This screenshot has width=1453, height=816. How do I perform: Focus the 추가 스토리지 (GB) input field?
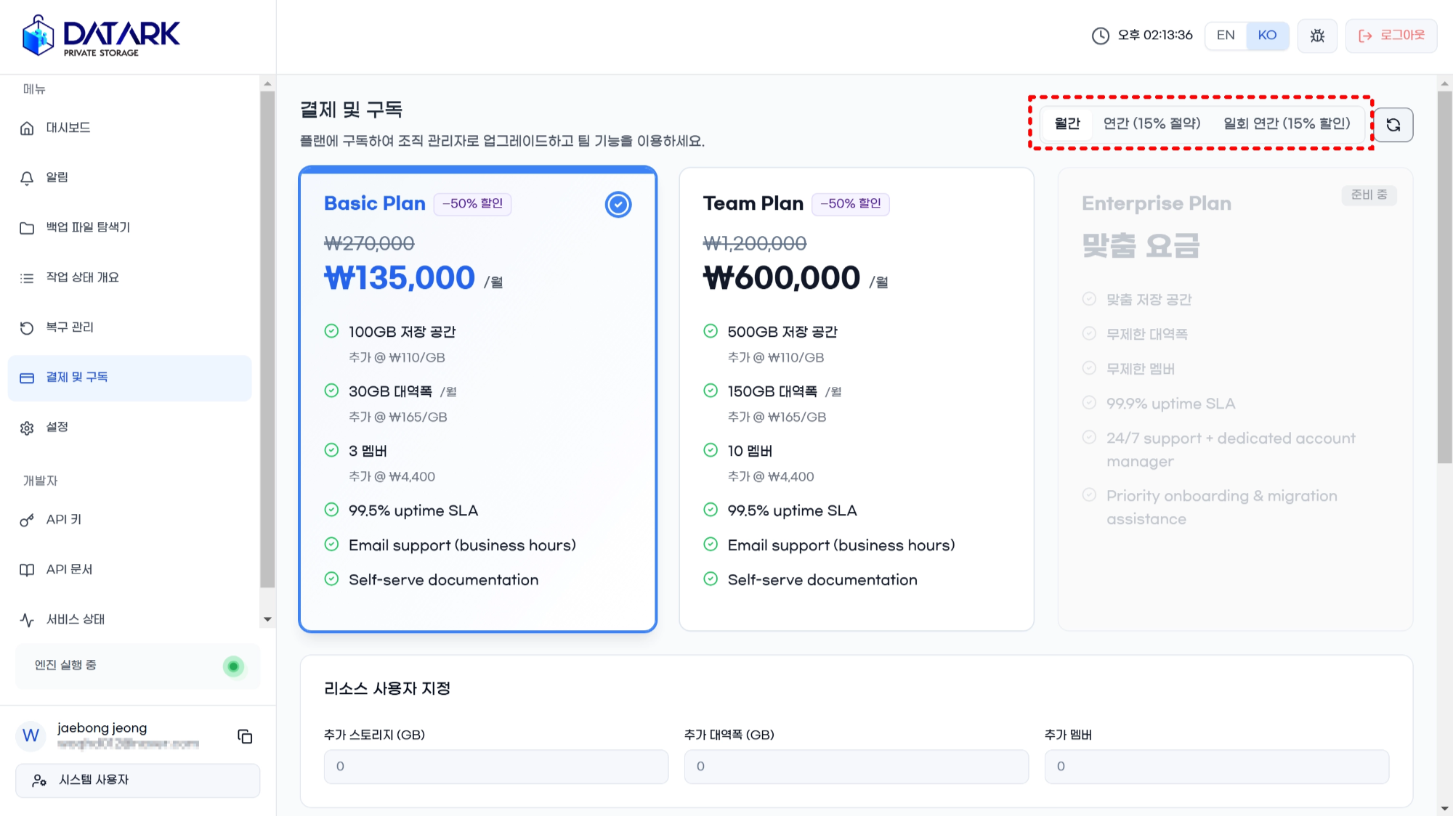496,767
